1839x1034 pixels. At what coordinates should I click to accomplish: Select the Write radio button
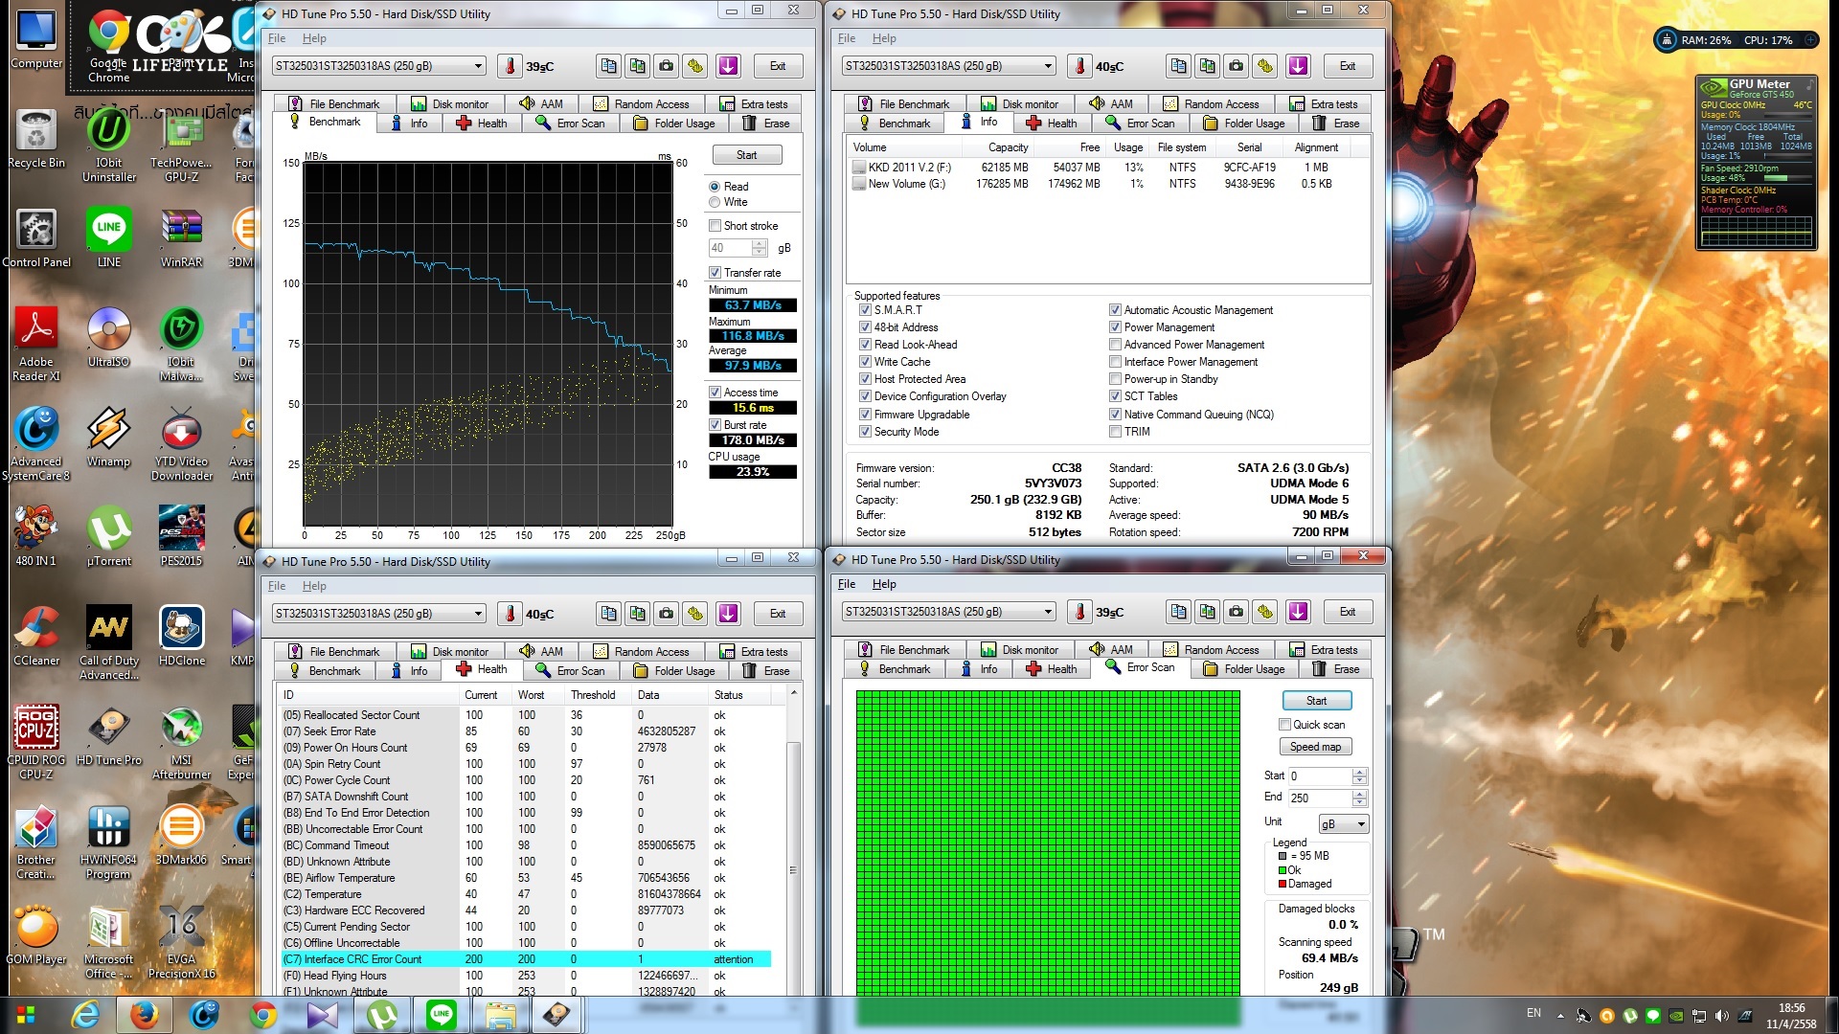tap(715, 202)
